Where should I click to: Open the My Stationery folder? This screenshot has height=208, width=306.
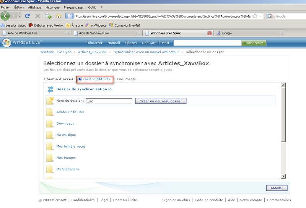[68, 169]
